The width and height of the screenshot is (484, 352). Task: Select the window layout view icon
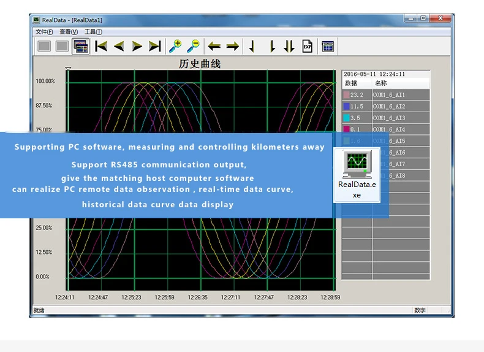[81, 47]
